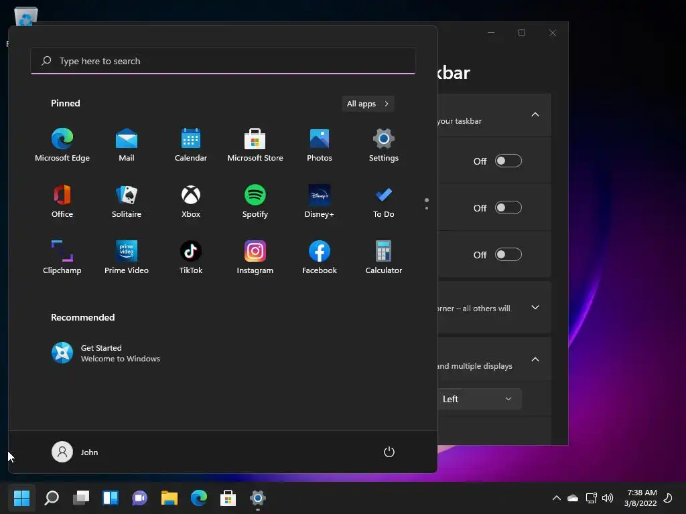
Task: Launch the Facebook app
Action: click(x=320, y=258)
